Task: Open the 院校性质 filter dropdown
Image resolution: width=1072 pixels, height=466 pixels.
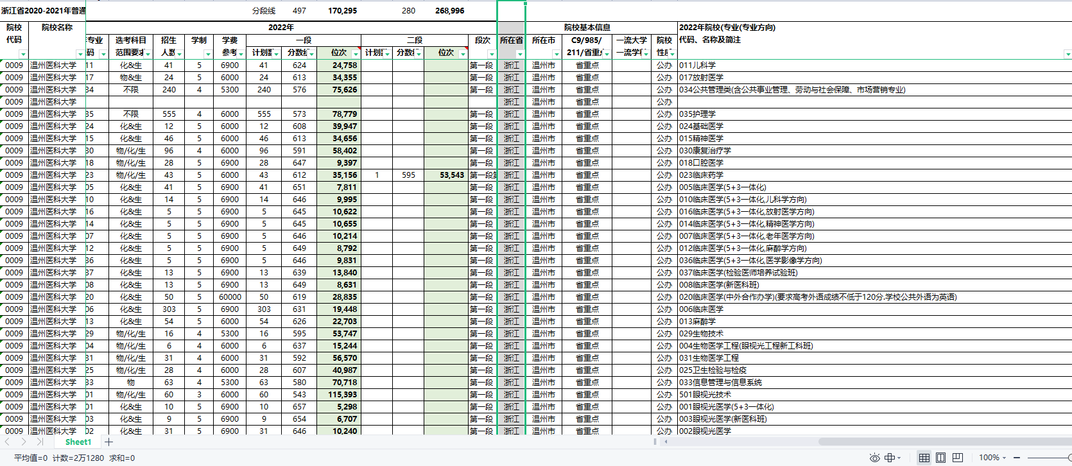Action: [x=672, y=54]
